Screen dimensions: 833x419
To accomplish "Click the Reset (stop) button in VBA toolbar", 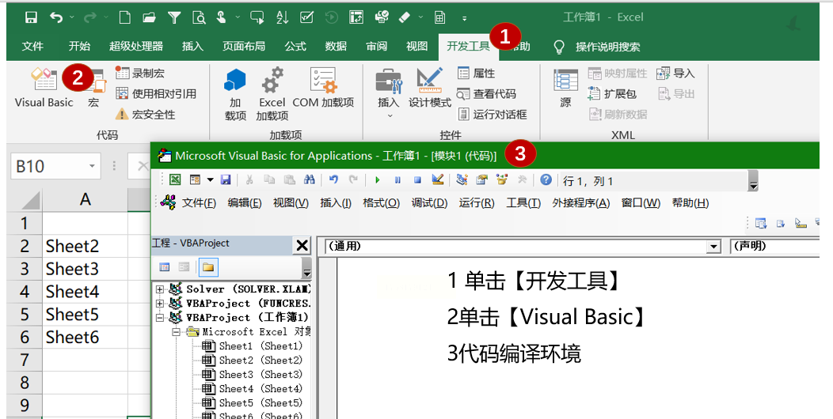I will (x=417, y=179).
